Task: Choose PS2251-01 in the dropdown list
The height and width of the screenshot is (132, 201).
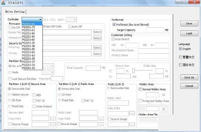Action: click(32, 30)
